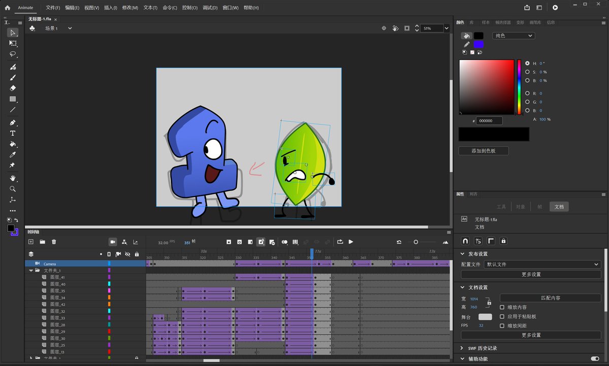Toggle Clip content outside stage icon
Screen dimensions: 609x366
pyautogui.click(x=407, y=28)
